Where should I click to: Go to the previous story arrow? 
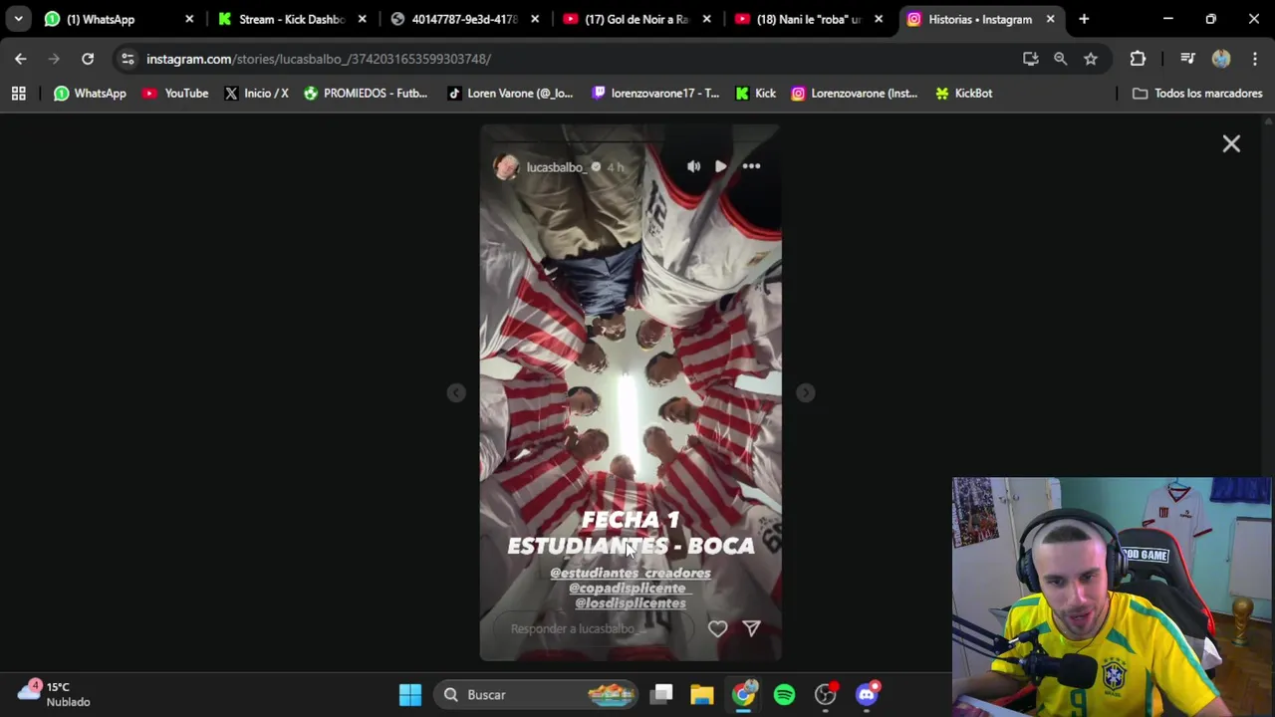(x=456, y=393)
